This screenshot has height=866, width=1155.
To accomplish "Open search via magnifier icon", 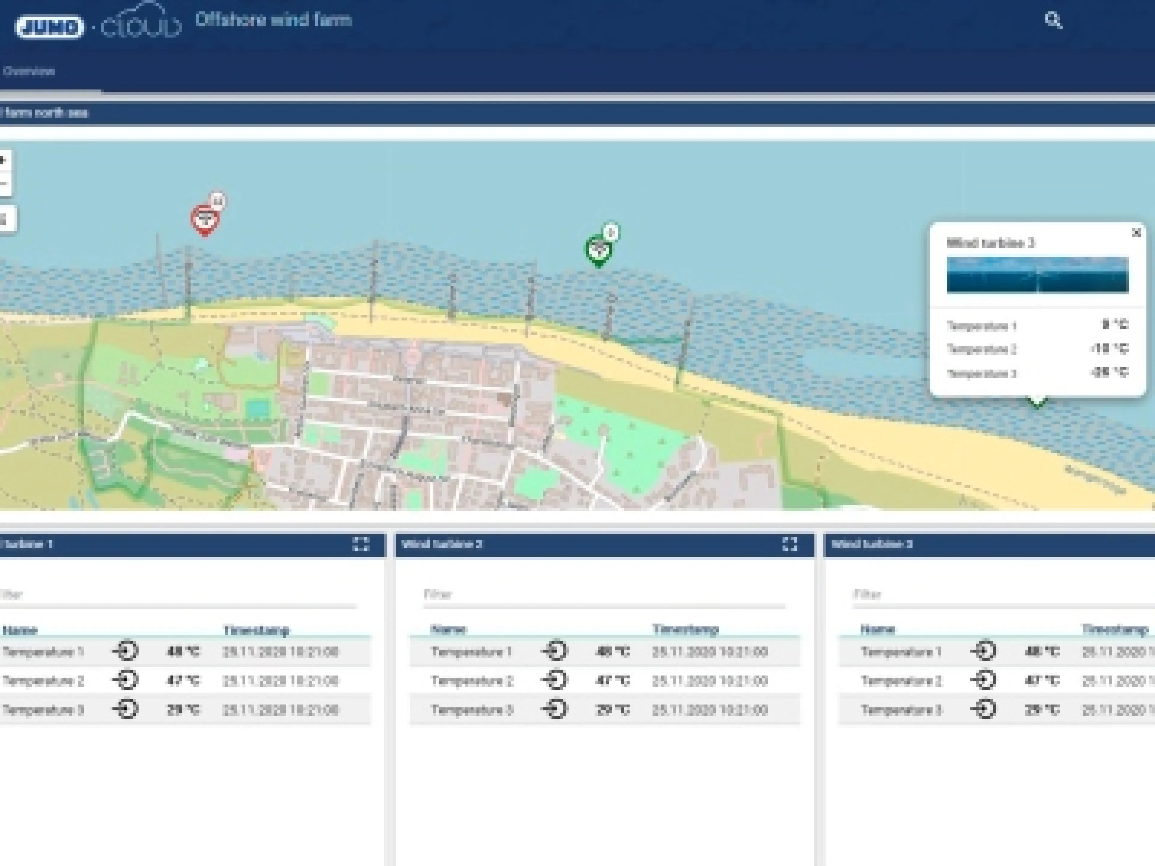I will [1053, 21].
